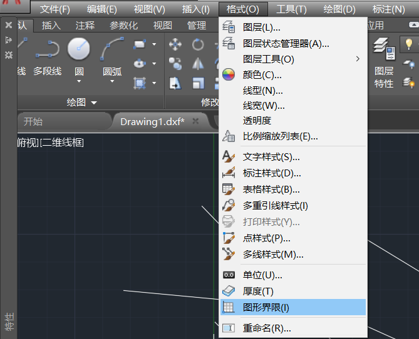Choose 图层(L)... from the format menu
419x339 pixels.
tap(293, 28)
